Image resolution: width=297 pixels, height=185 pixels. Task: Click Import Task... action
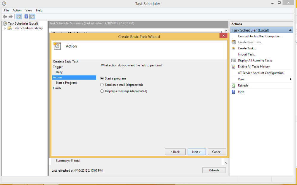pos(247,54)
